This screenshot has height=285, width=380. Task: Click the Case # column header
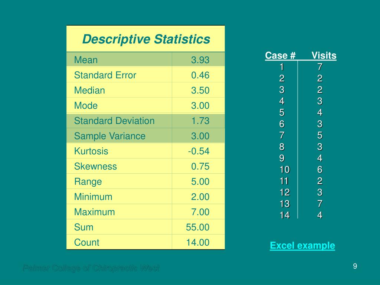click(280, 56)
